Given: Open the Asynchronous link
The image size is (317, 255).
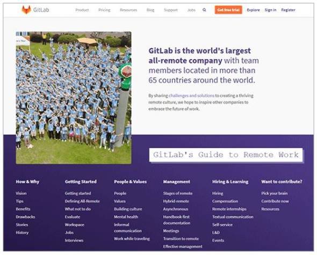Looking at the screenshot, I should (x=176, y=209).
